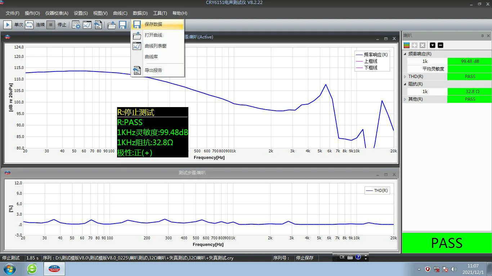Click the color bars icon in the 喇叭 panel
The image size is (492, 276).
pos(407,45)
